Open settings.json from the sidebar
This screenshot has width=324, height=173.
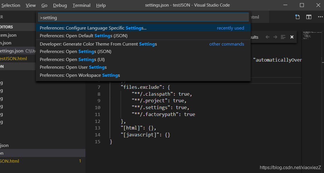click(11, 51)
